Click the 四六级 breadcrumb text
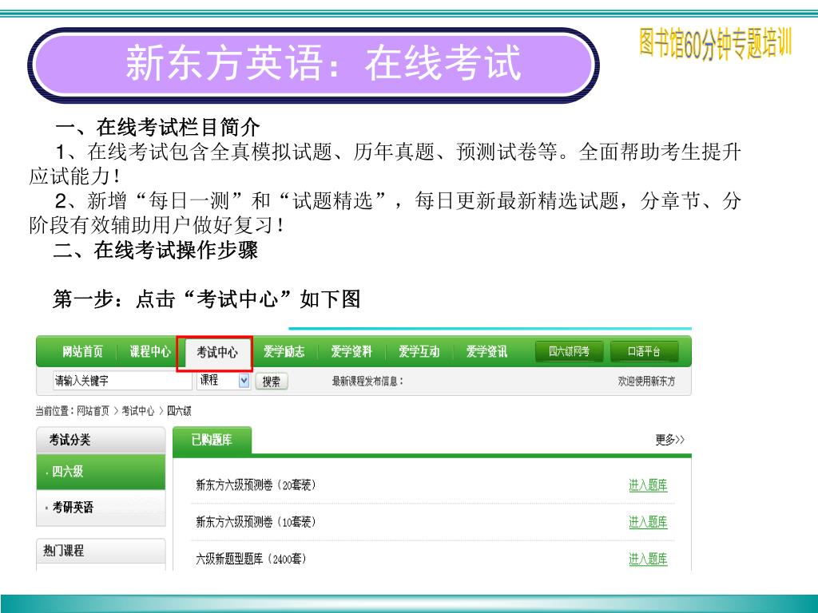818x613 pixels. [x=179, y=411]
